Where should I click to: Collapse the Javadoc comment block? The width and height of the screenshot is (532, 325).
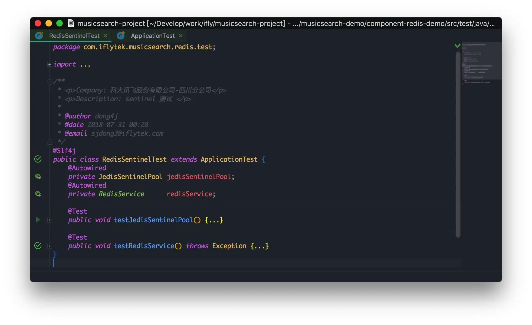[x=50, y=81]
